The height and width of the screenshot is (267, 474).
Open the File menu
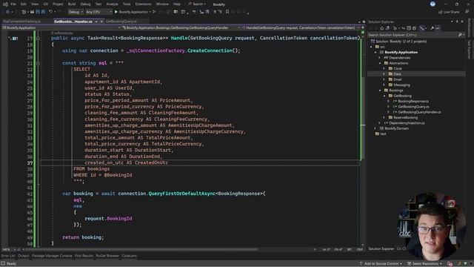point(13,4)
